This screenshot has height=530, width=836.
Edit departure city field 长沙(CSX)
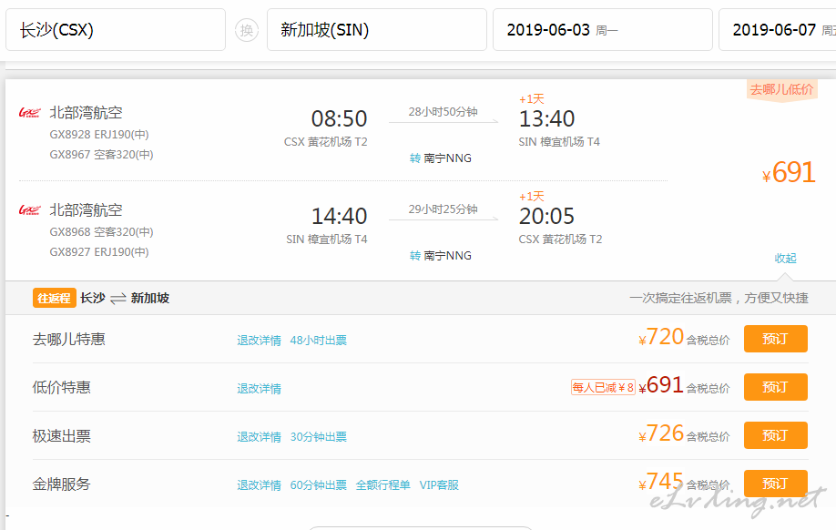point(116,30)
